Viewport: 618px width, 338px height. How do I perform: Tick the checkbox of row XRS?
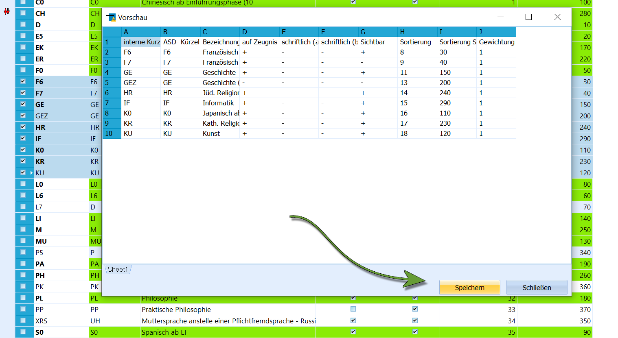pos(23,321)
